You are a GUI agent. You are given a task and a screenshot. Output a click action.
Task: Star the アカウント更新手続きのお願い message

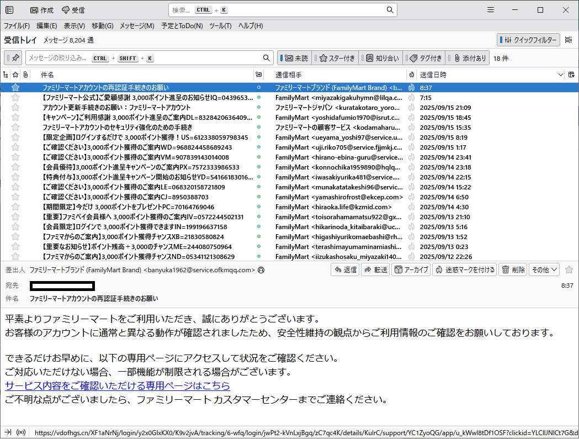point(15,108)
